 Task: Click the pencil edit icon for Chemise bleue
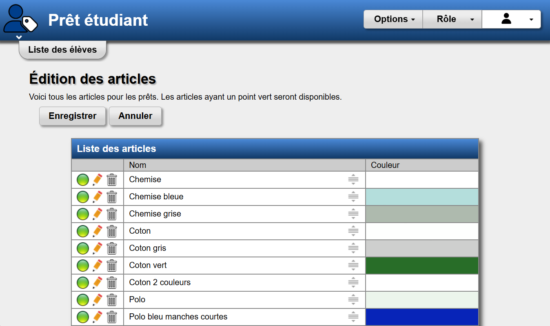click(x=97, y=197)
